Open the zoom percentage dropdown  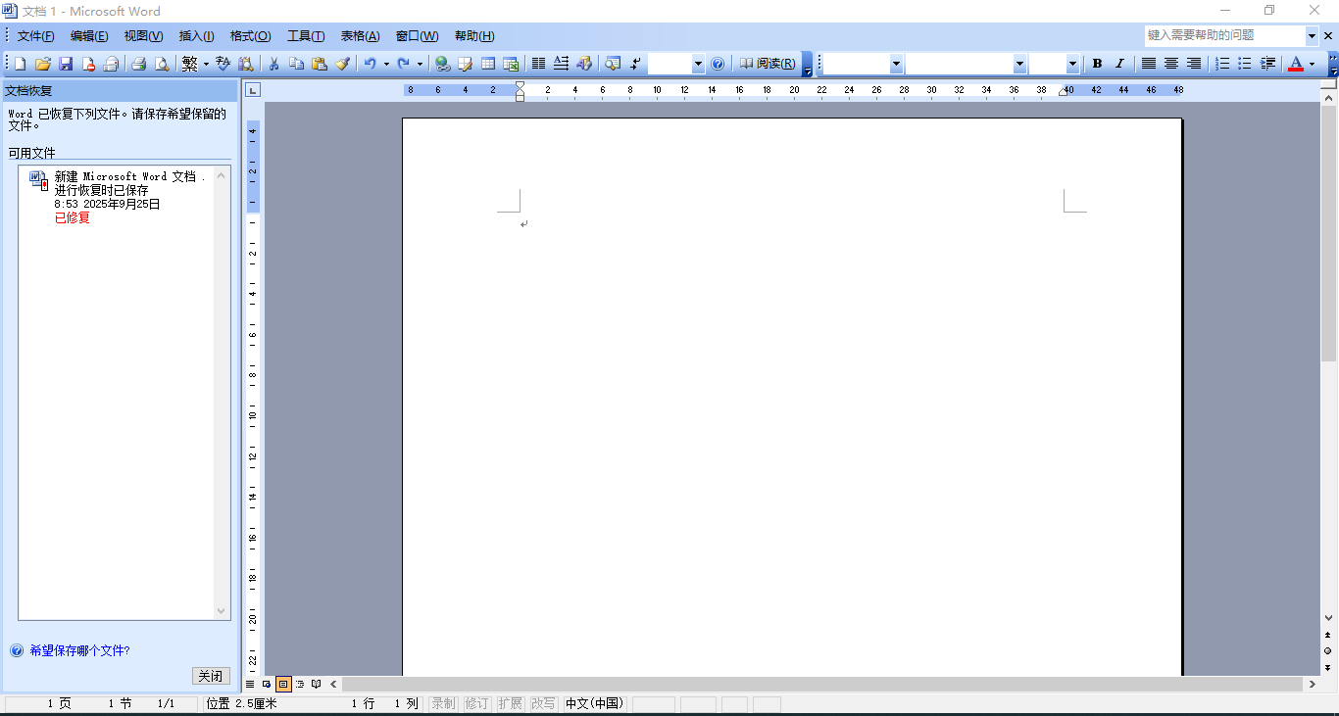[698, 64]
